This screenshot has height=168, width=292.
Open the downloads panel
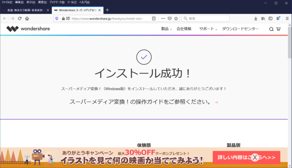click(x=255, y=19)
